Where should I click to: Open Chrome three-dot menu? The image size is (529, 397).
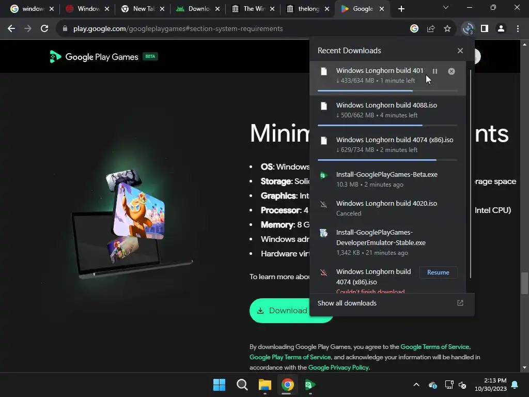[518, 29]
